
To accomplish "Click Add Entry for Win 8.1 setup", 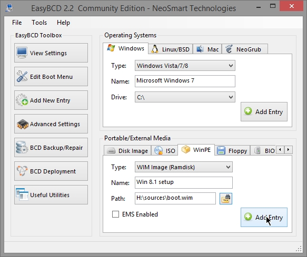I will [264, 218].
